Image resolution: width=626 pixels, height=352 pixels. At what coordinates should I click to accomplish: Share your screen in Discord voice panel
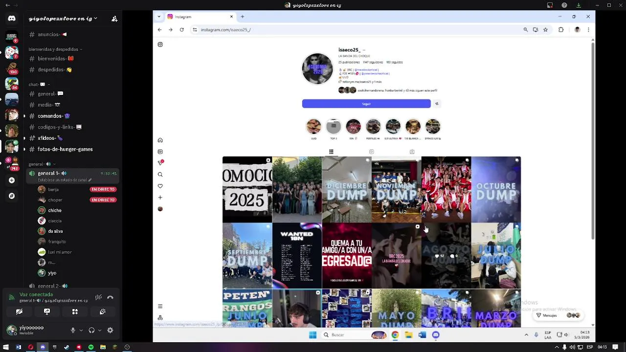[x=47, y=311]
